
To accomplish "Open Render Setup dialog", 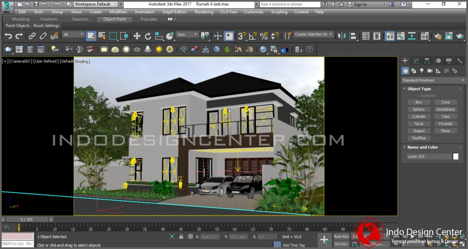I will pyautogui.click(x=438, y=36).
